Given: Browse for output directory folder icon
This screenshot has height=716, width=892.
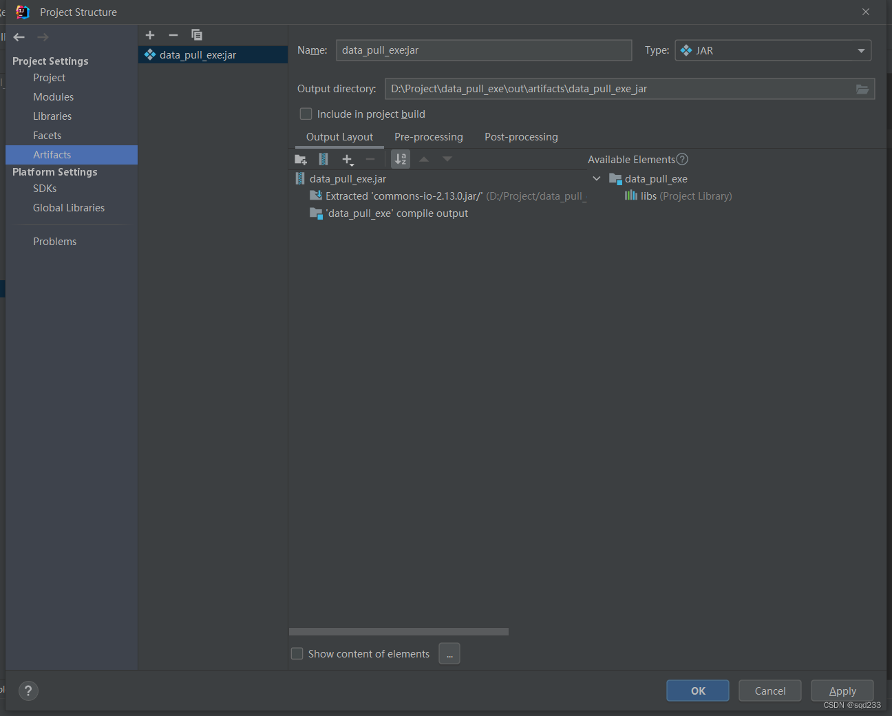Looking at the screenshot, I should point(862,89).
